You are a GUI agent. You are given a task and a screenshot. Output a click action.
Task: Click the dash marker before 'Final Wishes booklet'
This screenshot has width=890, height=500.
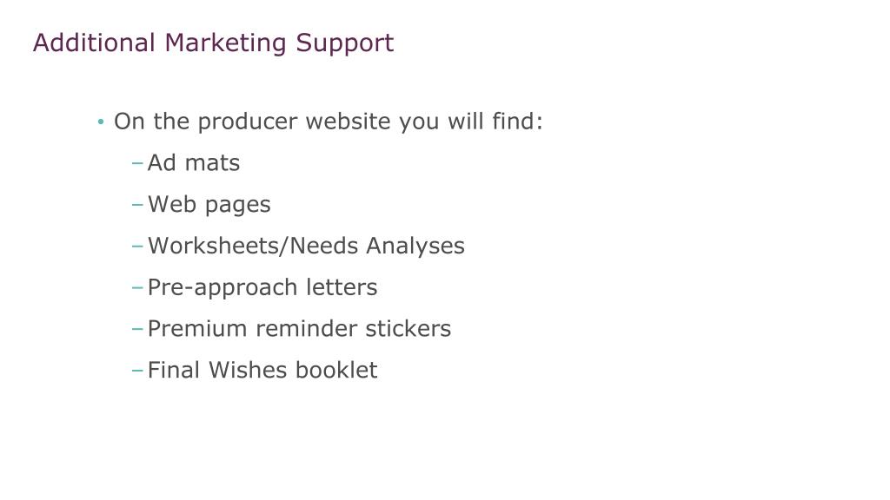tap(136, 370)
